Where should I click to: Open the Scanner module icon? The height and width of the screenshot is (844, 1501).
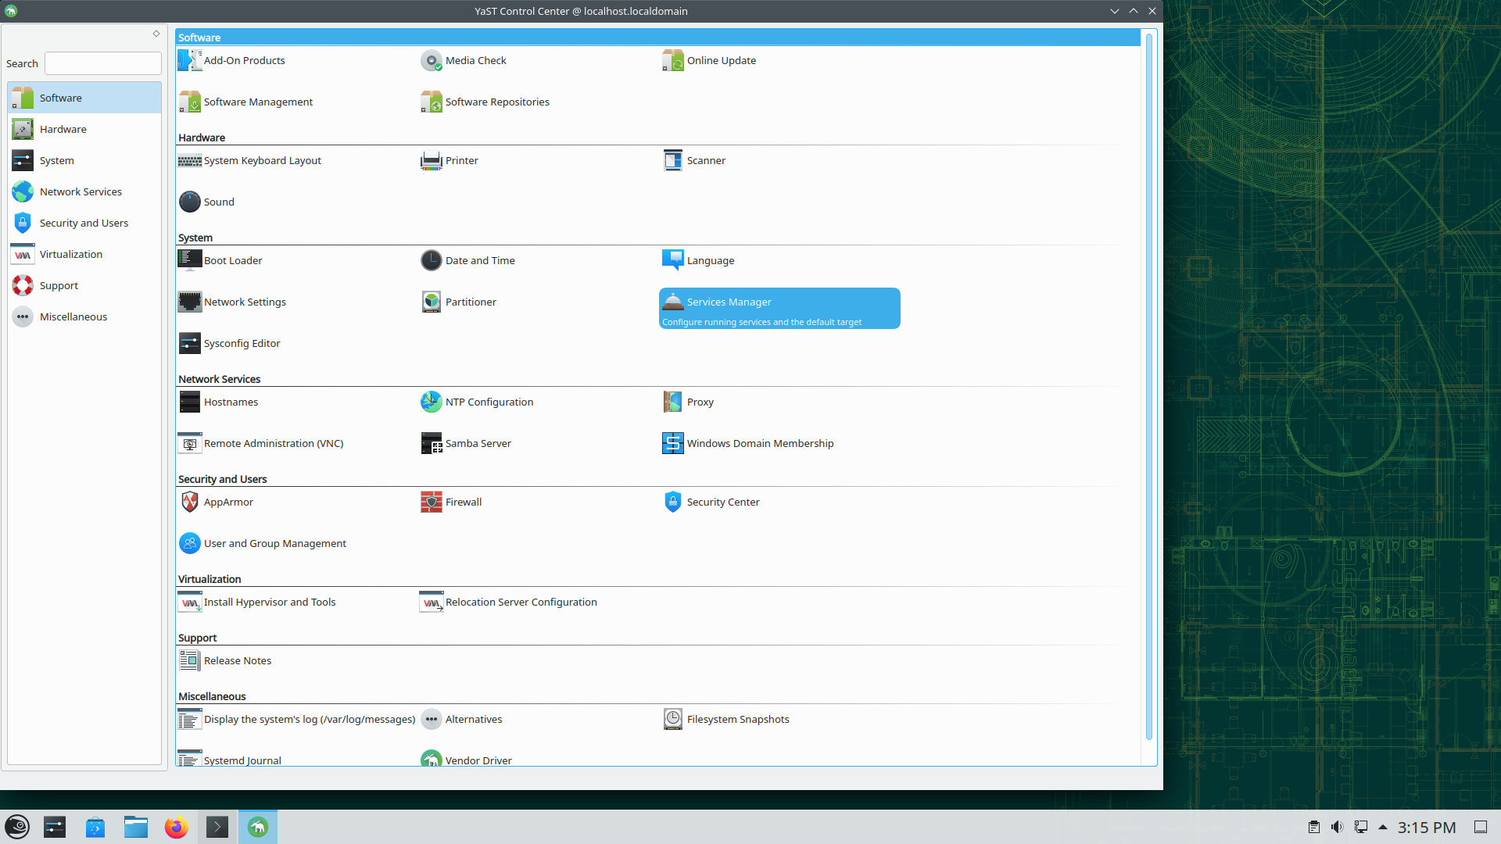click(x=673, y=160)
